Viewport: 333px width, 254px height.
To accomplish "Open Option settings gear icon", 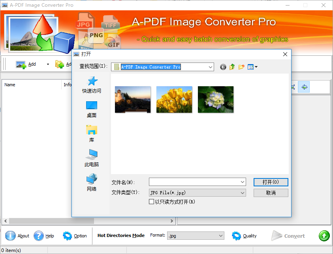I will (67, 236).
